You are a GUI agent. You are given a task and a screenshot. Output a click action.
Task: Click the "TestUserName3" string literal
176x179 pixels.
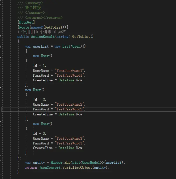(x=69, y=138)
